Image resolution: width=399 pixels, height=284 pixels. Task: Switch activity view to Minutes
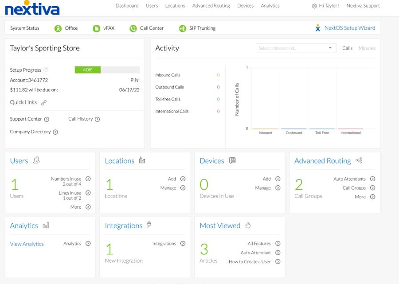[x=367, y=48]
